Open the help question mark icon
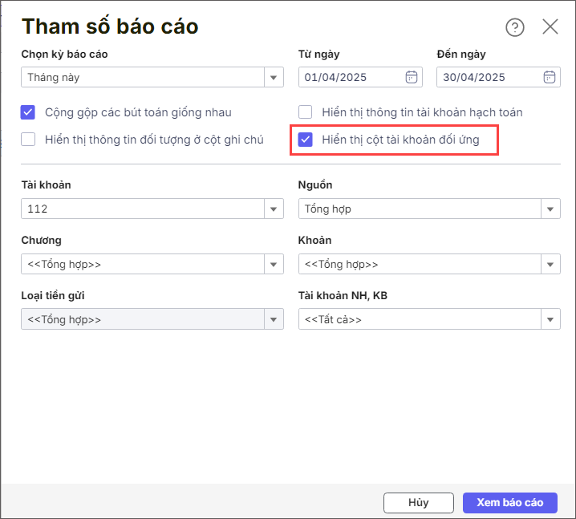This screenshot has width=576, height=519. click(515, 27)
